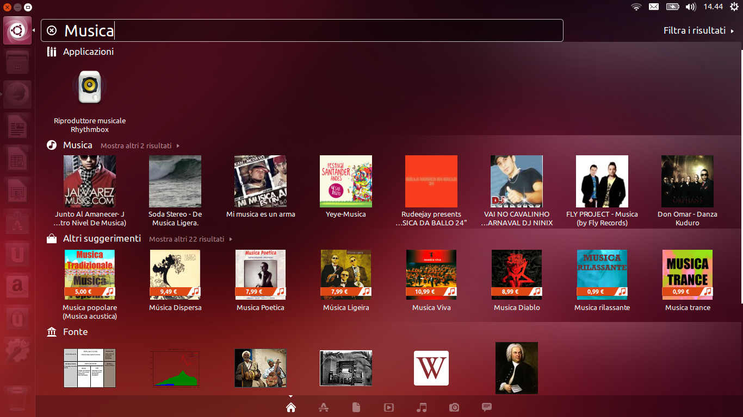Select Musica Poetica album suggestion
Viewport: 743px width, 417px height.
tap(261, 275)
